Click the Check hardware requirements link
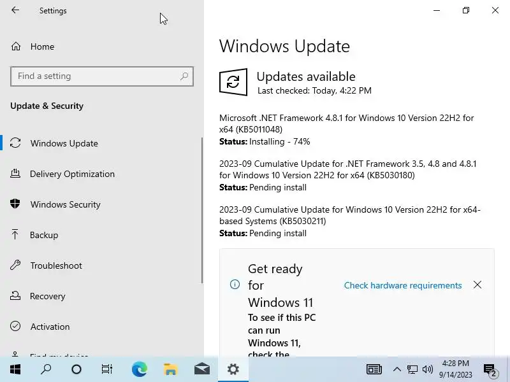 pyautogui.click(x=403, y=285)
